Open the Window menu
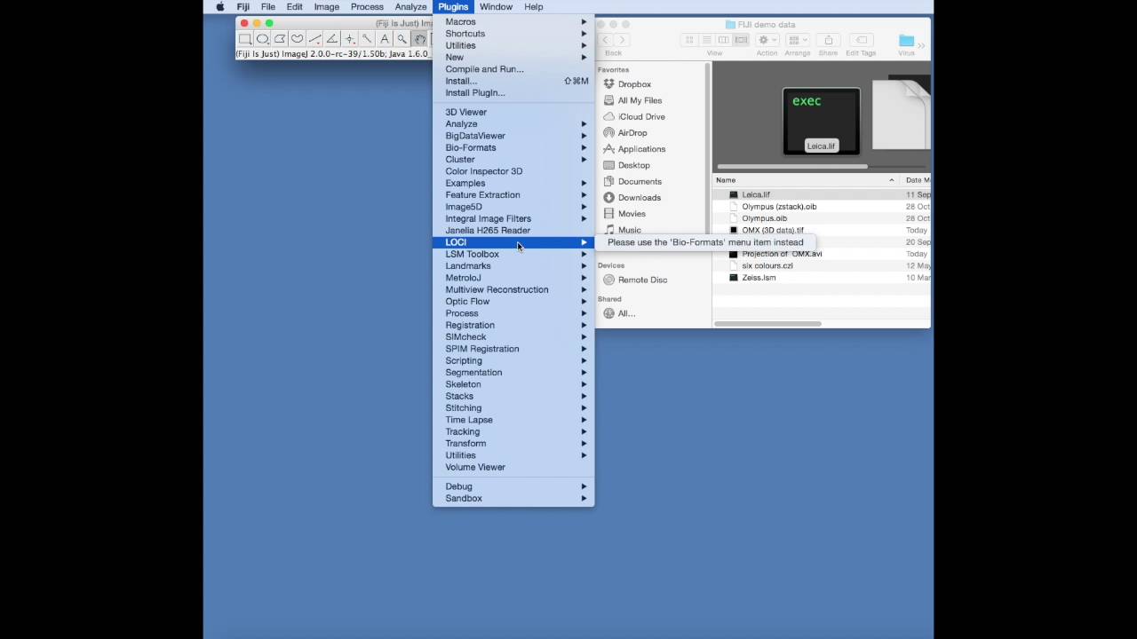The image size is (1137, 639). click(x=496, y=6)
